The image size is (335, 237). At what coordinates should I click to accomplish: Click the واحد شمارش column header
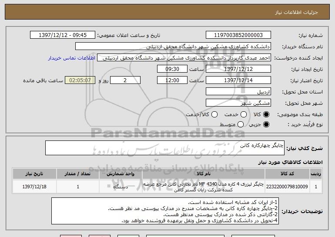pos(121,174)
